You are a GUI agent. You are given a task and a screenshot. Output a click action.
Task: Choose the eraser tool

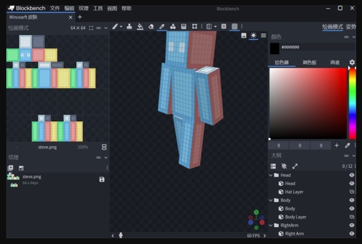pos(151,26)
